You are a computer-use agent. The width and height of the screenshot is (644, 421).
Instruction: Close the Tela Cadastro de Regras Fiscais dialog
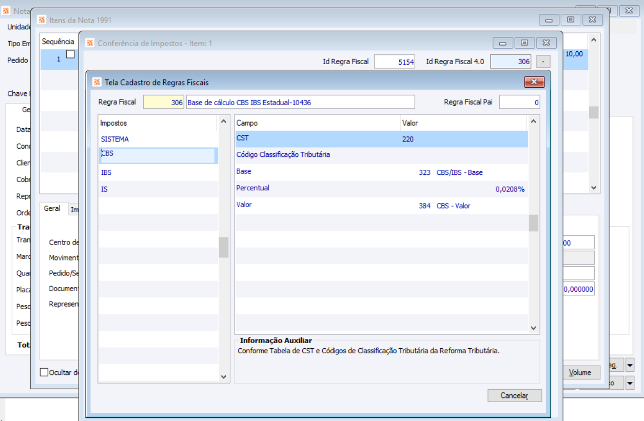(534, 82)
